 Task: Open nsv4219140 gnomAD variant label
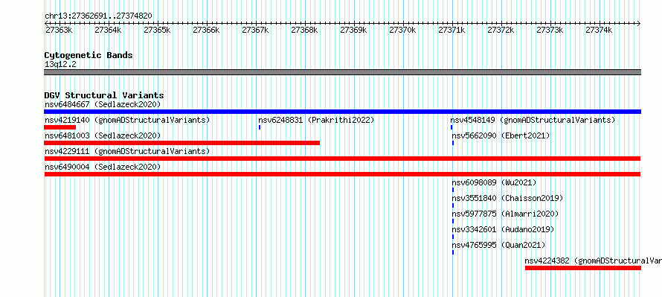coord(127,120)
